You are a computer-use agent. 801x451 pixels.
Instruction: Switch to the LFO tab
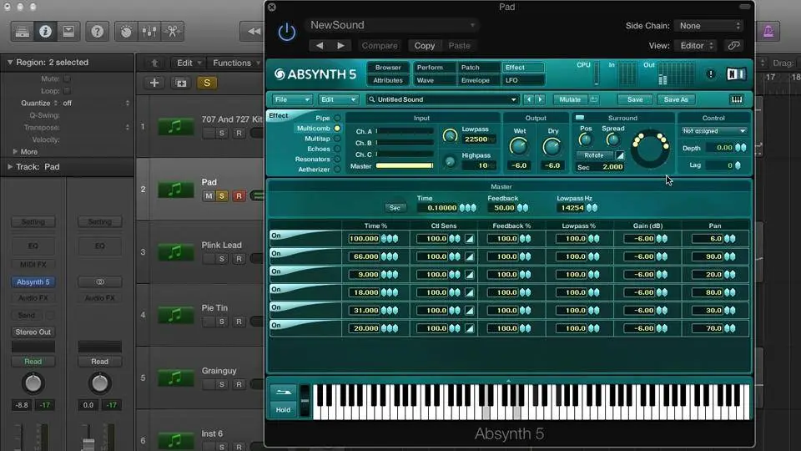(x=512, y=80)
